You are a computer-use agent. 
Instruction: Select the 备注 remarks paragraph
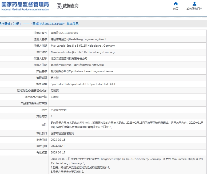(127, 125)
